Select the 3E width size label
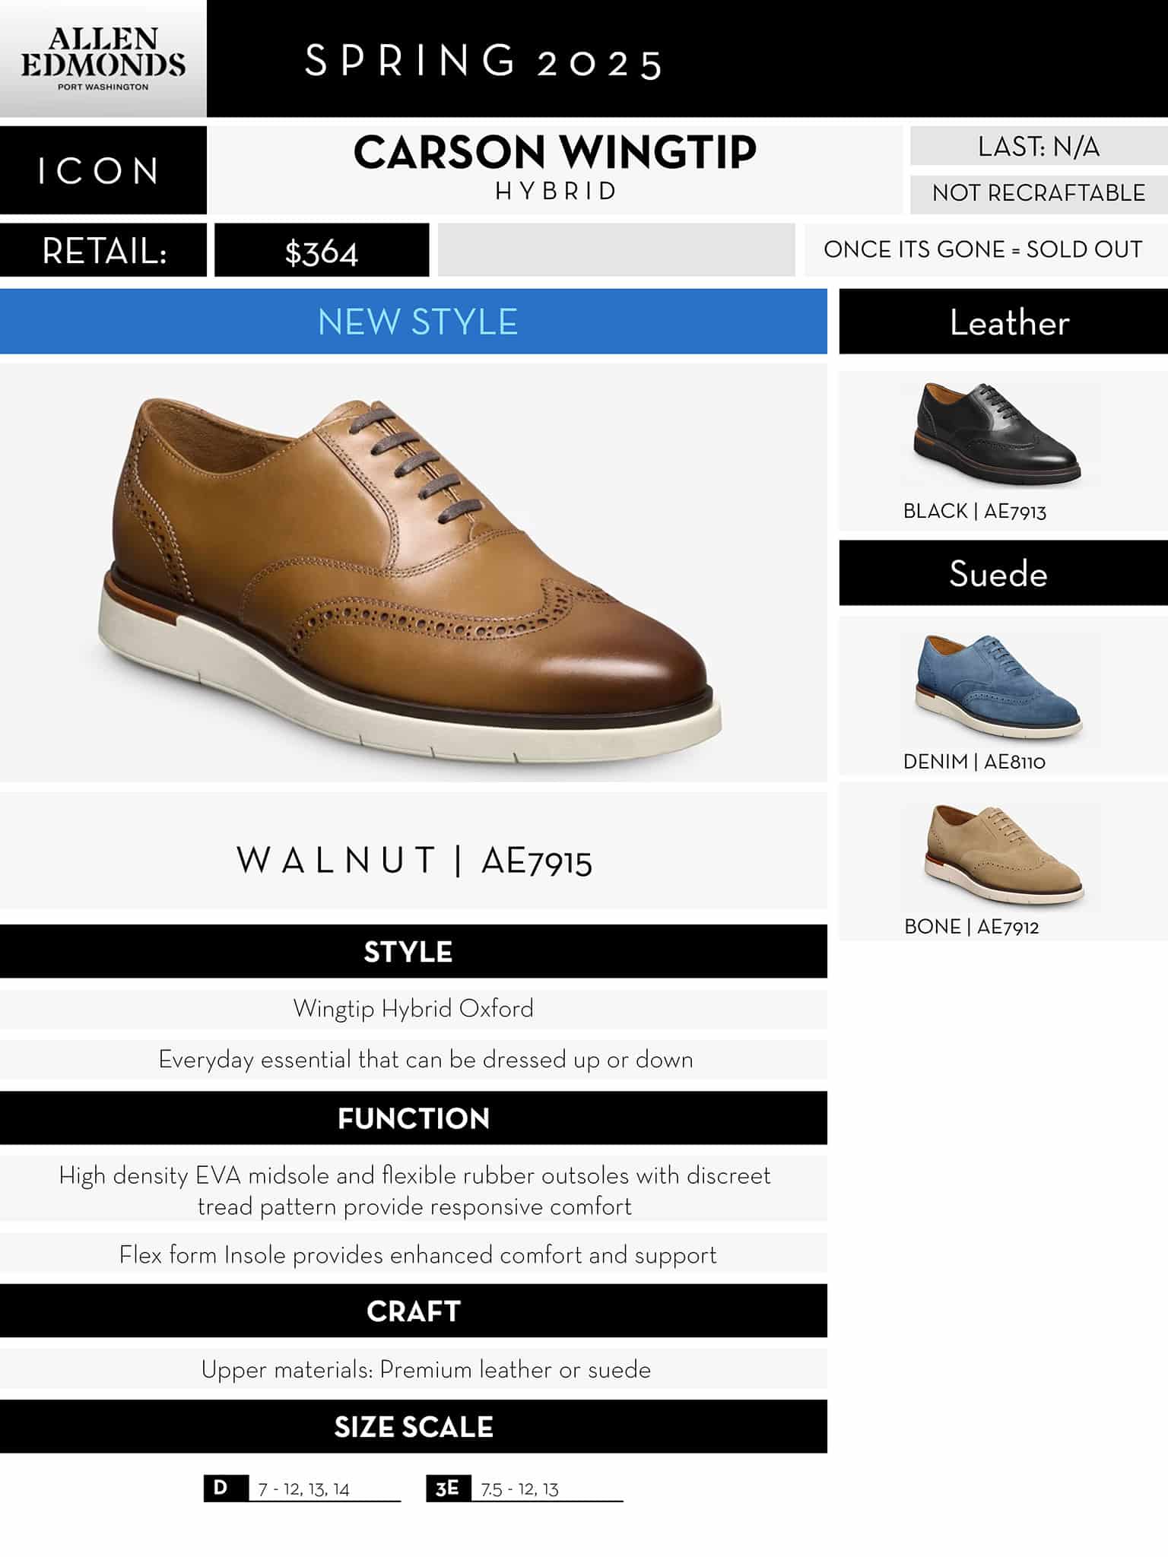Screen dimensions: 1168x1557 point(449,1488)
